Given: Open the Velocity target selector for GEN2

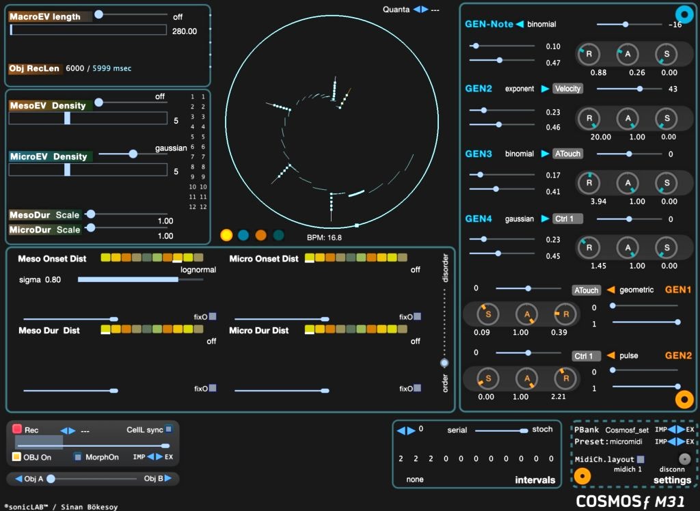Looking at the screenshot, I should click(567, 88).
